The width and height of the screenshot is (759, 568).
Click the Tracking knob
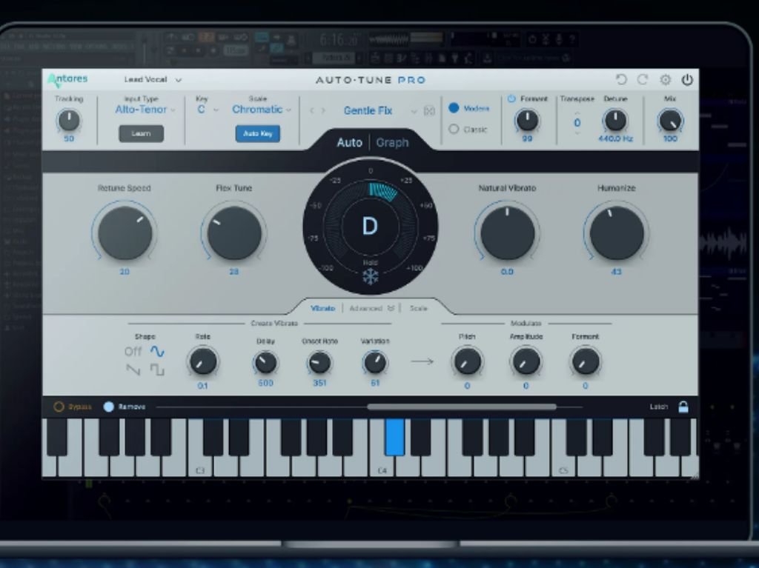[68, 121]
